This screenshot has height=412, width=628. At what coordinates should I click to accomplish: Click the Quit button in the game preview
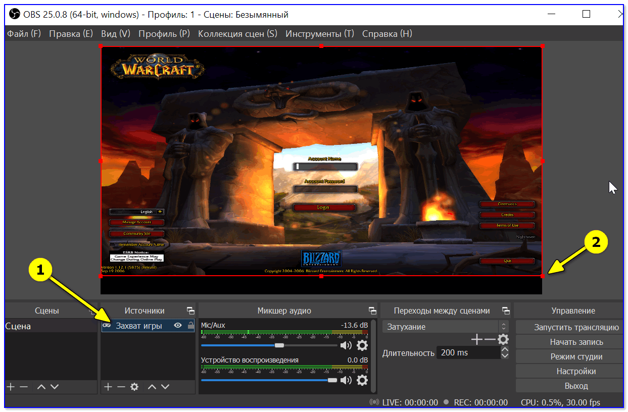coord(507,261)
